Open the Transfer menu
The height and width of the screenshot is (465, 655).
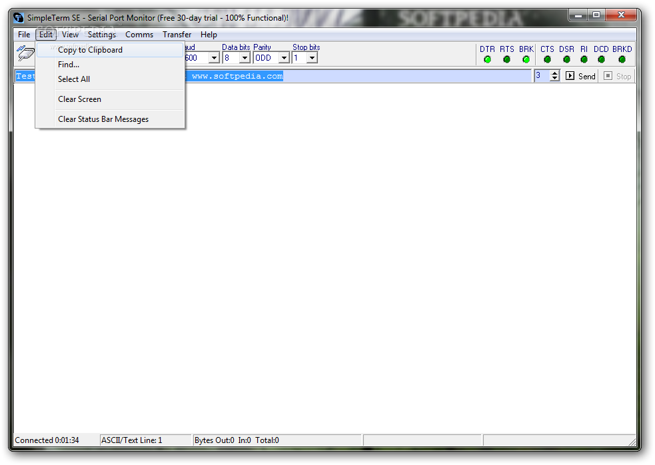[x=177, y=35]
